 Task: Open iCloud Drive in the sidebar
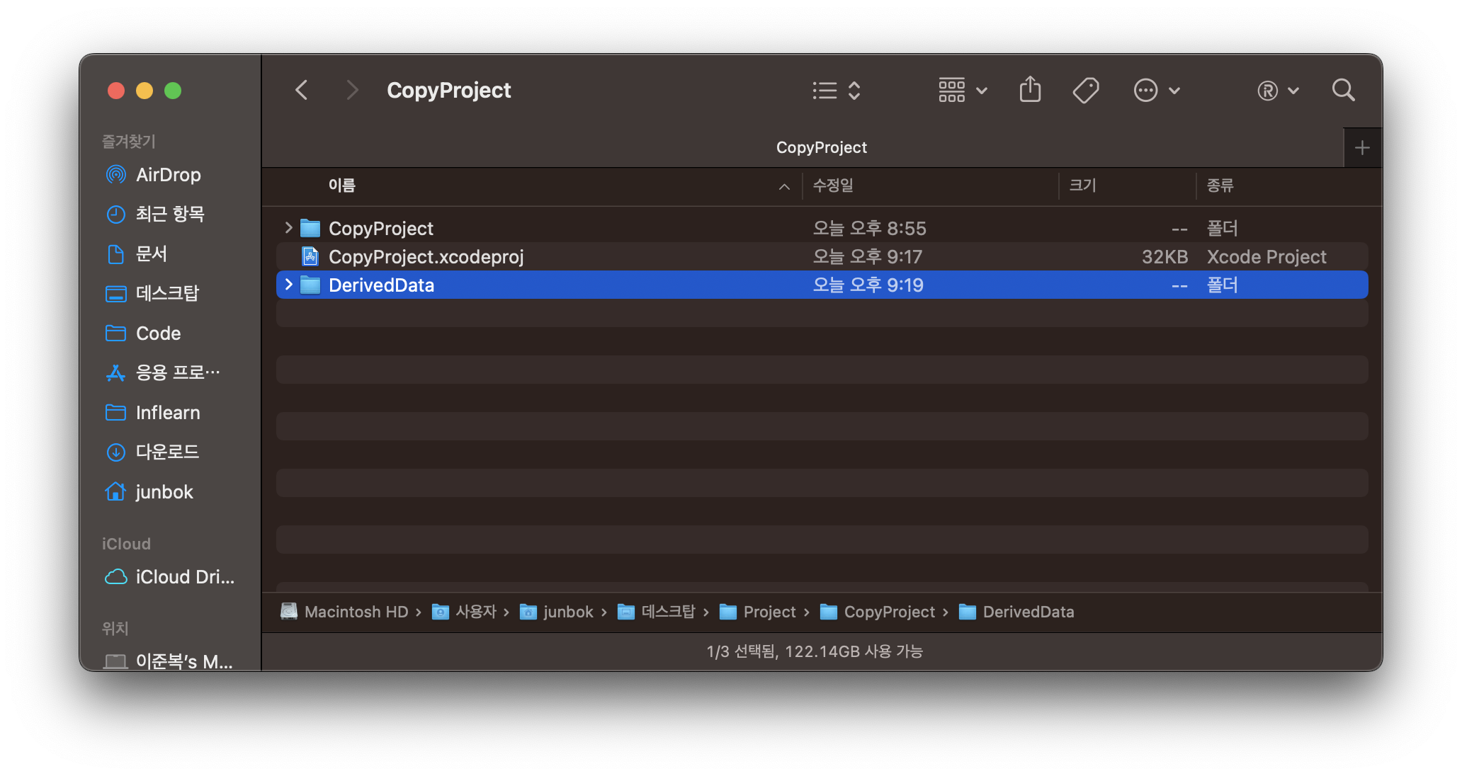(184, 576)
